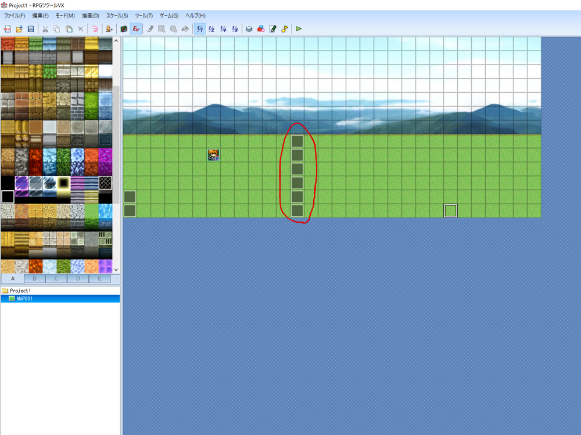Click the New Project toolbar icon
Image resolution: width=581 pixels, height=435 pixels.
[x=7, y=29]
